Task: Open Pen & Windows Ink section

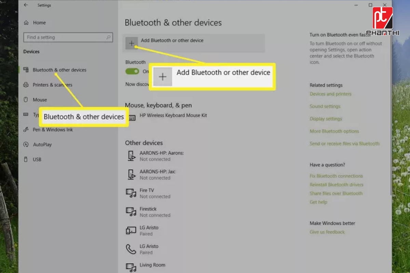Action: point(53,130)
